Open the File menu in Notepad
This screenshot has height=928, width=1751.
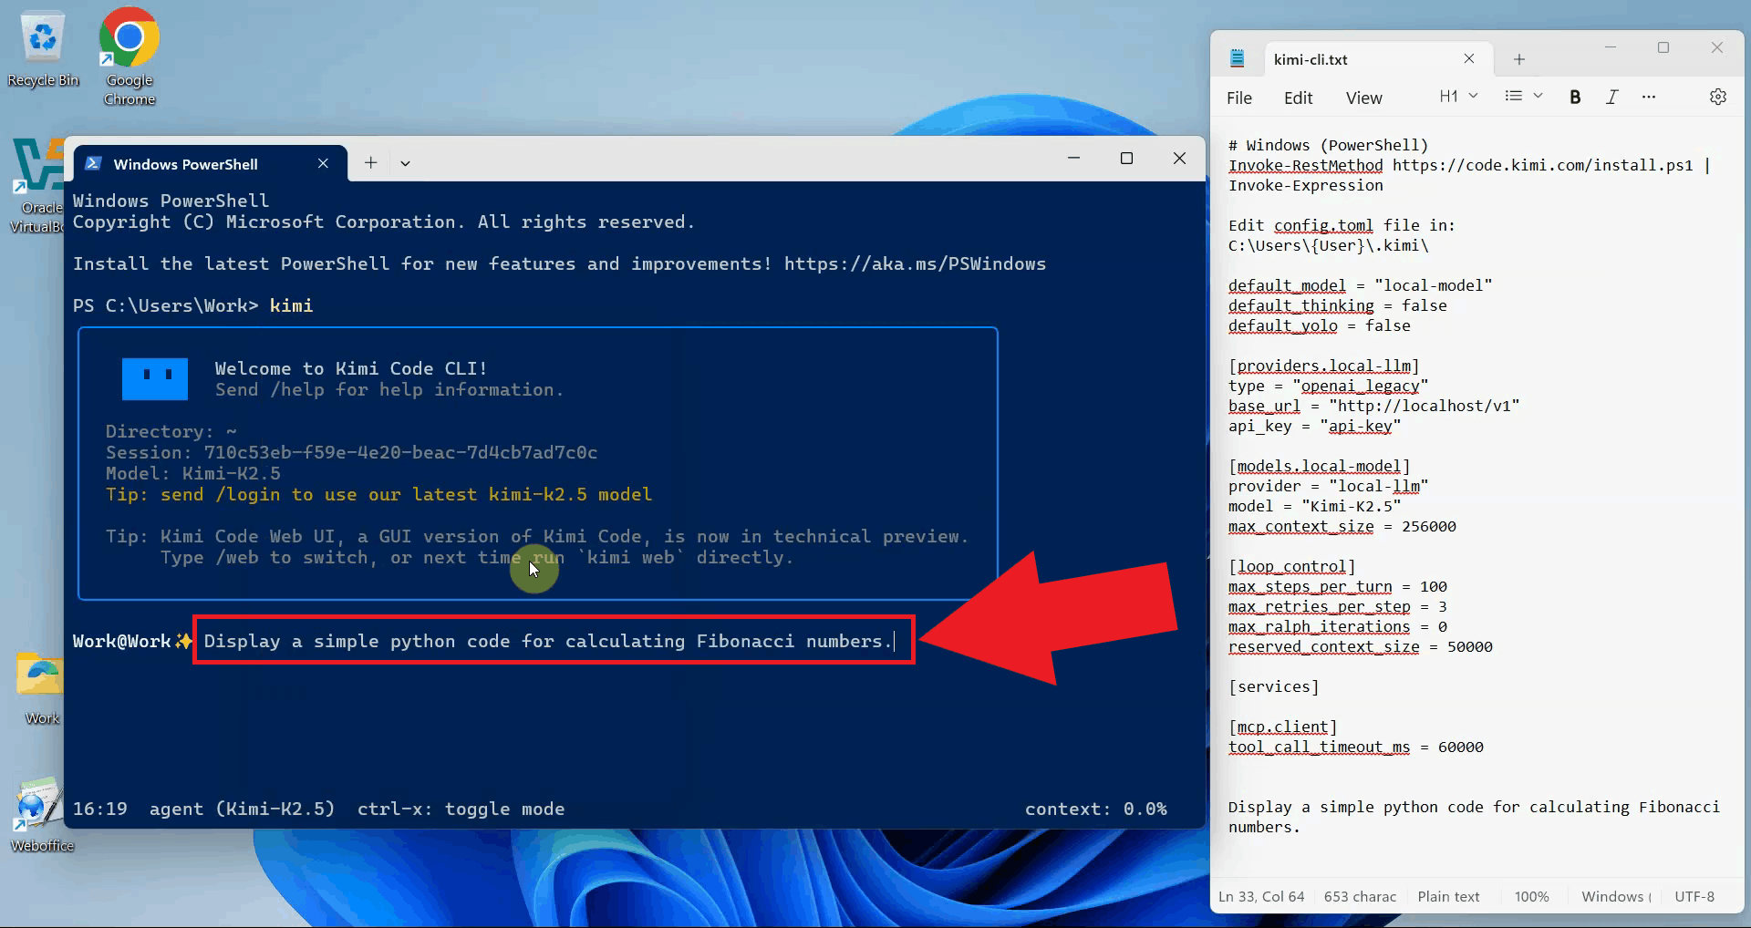point(1238,98)
